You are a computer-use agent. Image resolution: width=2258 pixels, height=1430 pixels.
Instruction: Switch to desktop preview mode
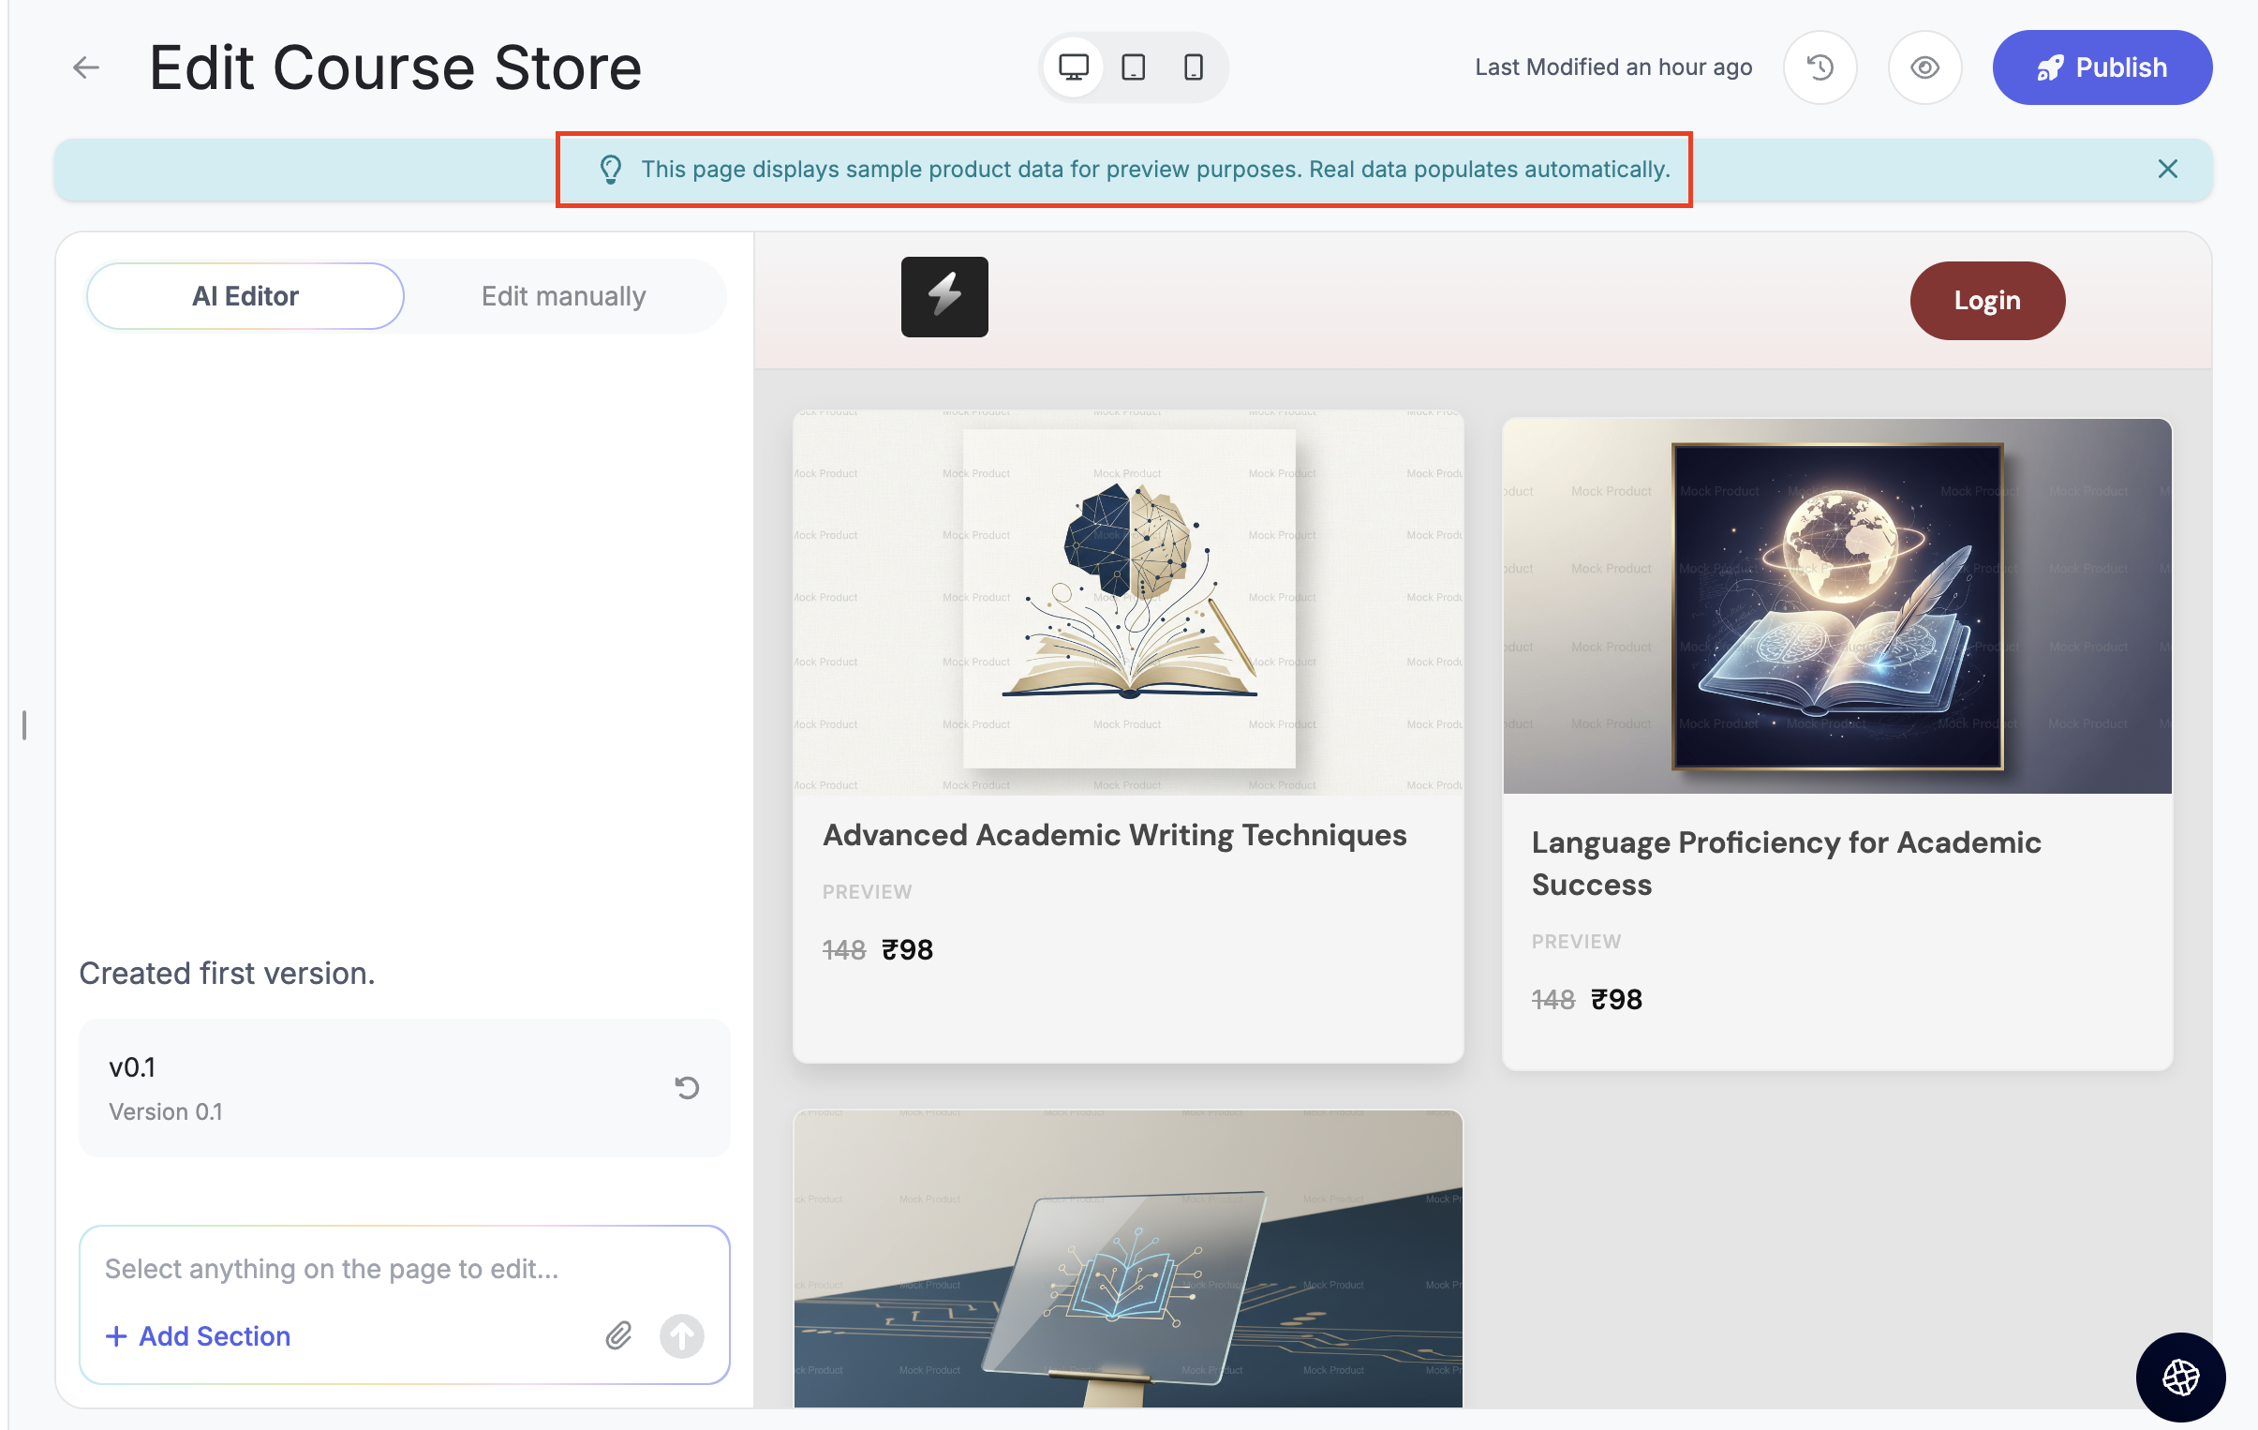pos(1073,67)
